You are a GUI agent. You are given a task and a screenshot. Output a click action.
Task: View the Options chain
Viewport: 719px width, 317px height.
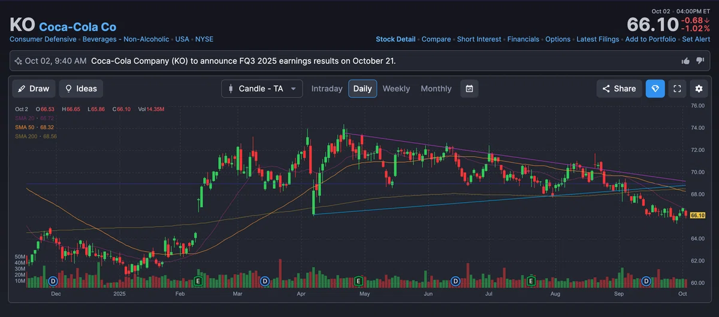558,39
